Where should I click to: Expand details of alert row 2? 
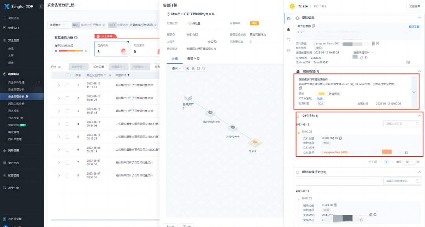coord(59,98)
